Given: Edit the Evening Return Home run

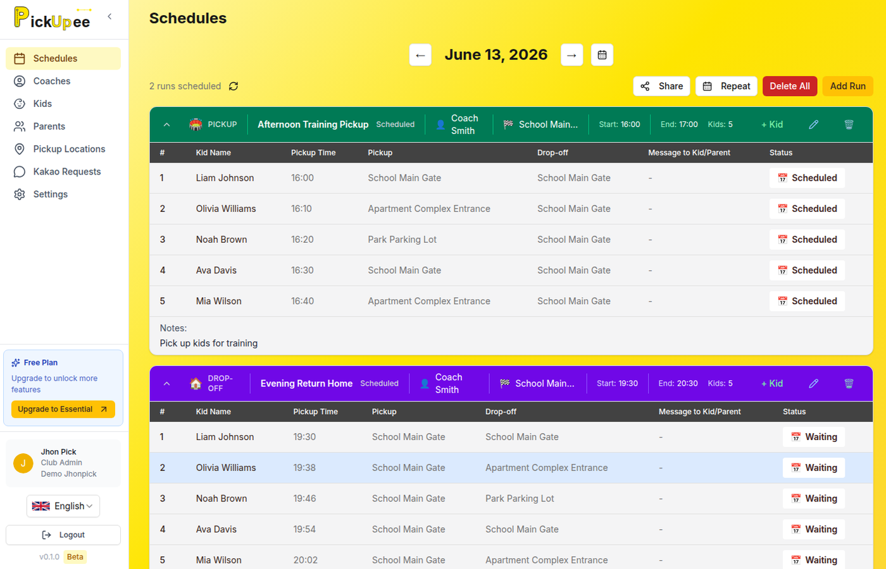Looking at the screenshot, I should [x=814, y=383].
